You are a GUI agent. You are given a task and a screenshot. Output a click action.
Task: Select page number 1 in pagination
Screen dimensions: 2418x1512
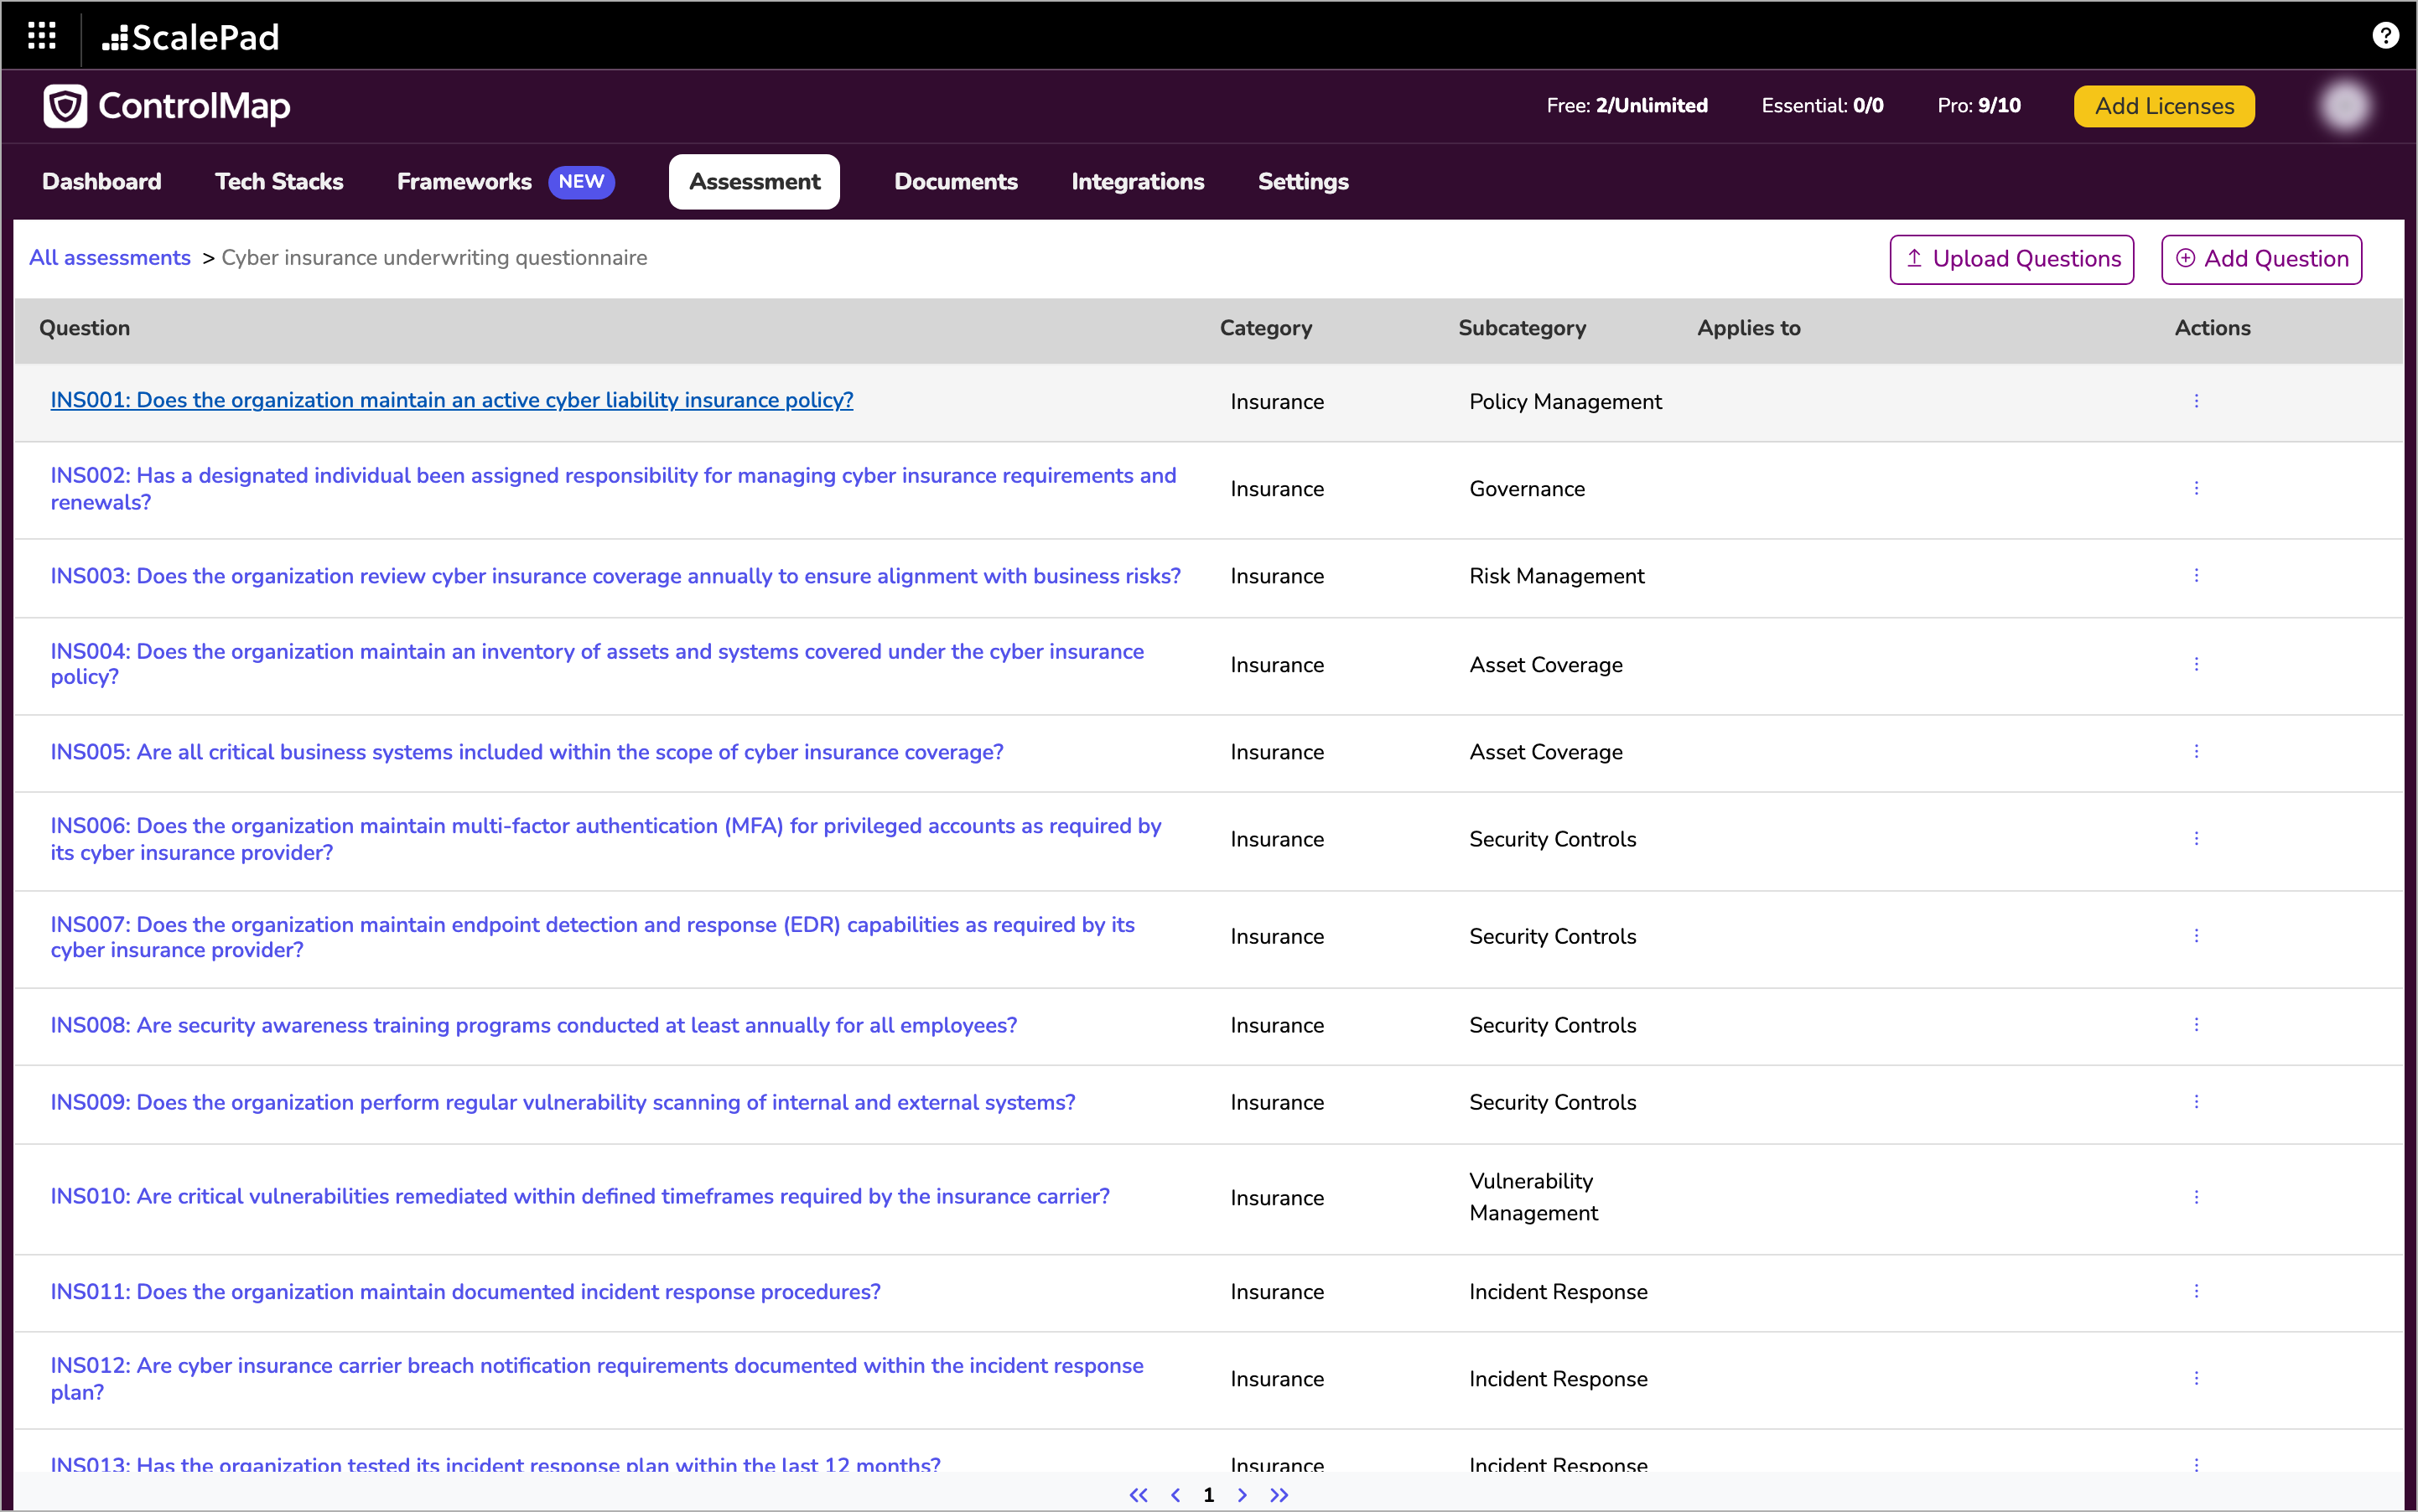coord(1208,1494)
